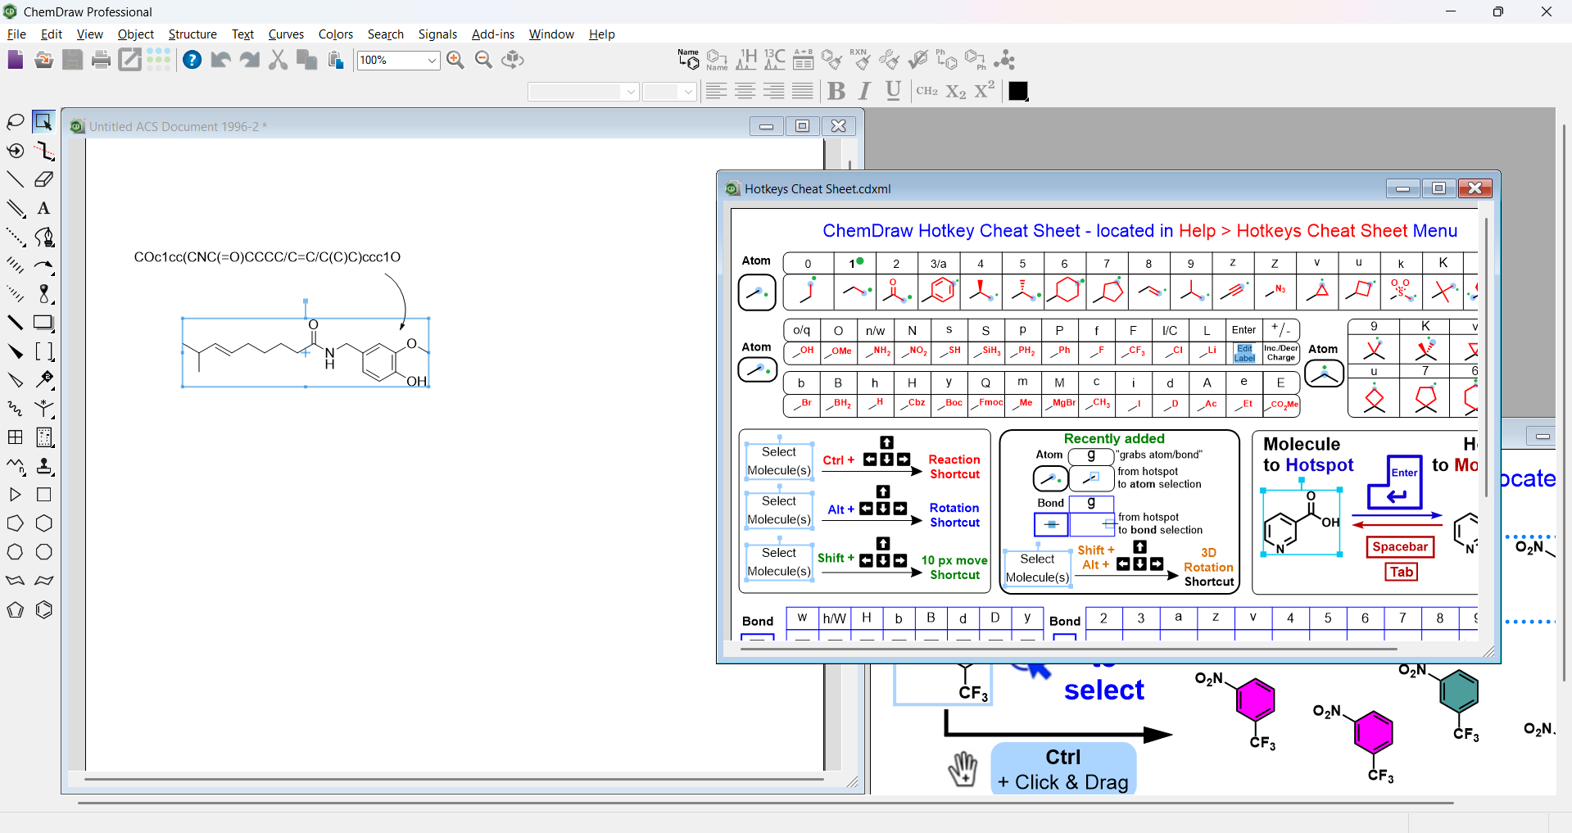
Task: Center align text
Action: [x=745, y=91]
